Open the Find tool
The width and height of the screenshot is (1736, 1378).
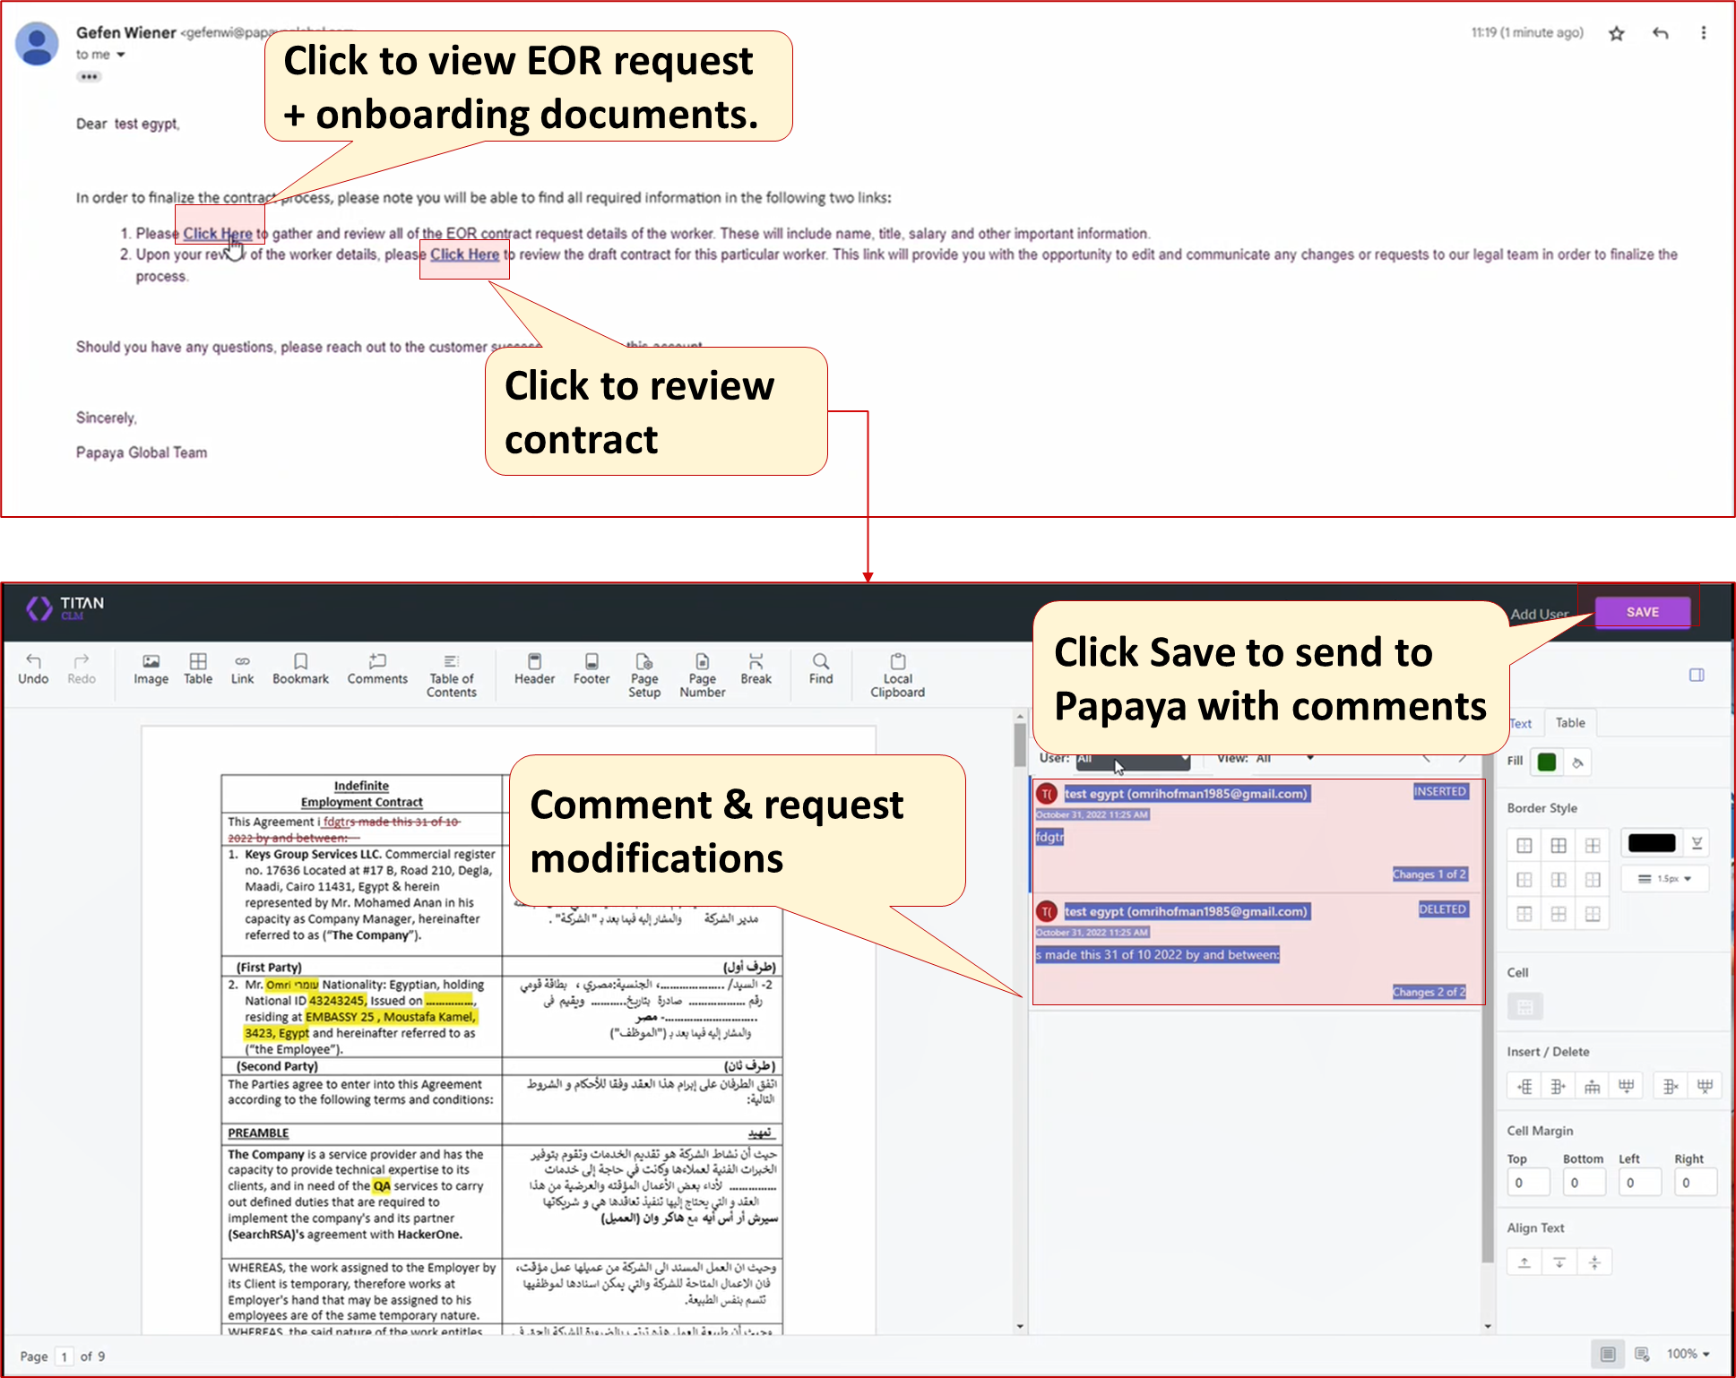820,670
